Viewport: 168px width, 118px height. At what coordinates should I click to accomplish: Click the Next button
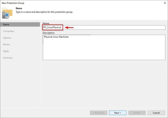coord(118,113)
